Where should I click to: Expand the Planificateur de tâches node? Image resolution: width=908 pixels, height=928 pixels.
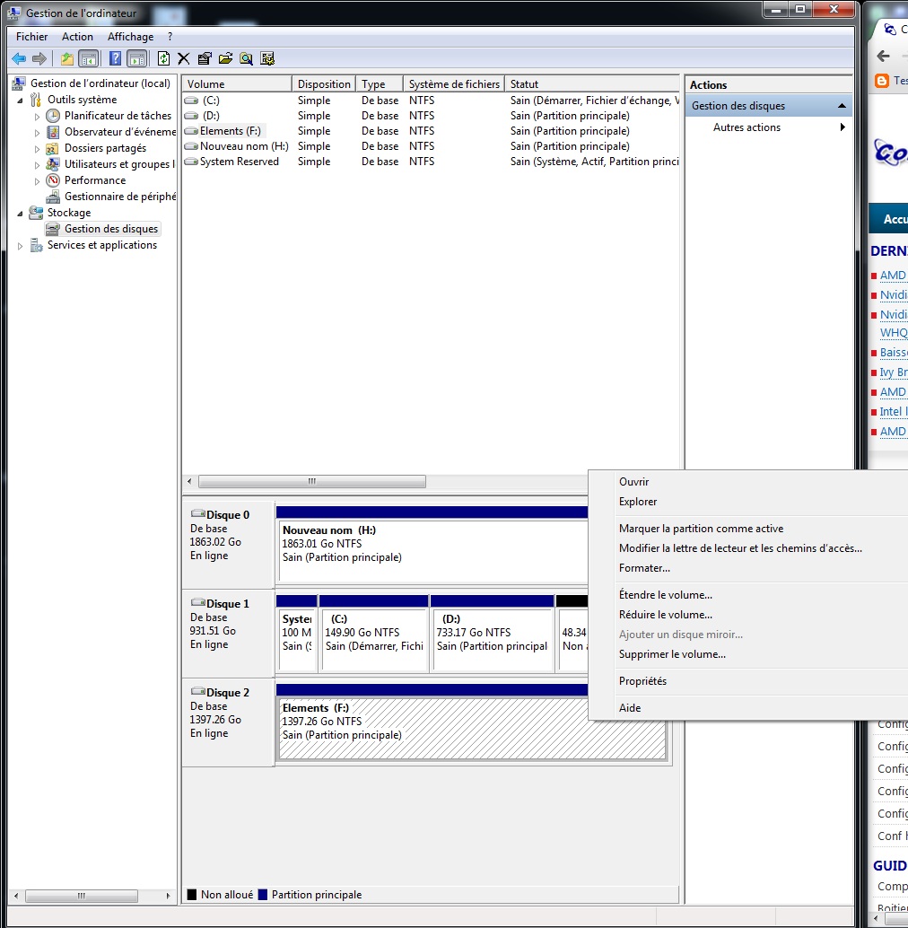pos(38,116)
